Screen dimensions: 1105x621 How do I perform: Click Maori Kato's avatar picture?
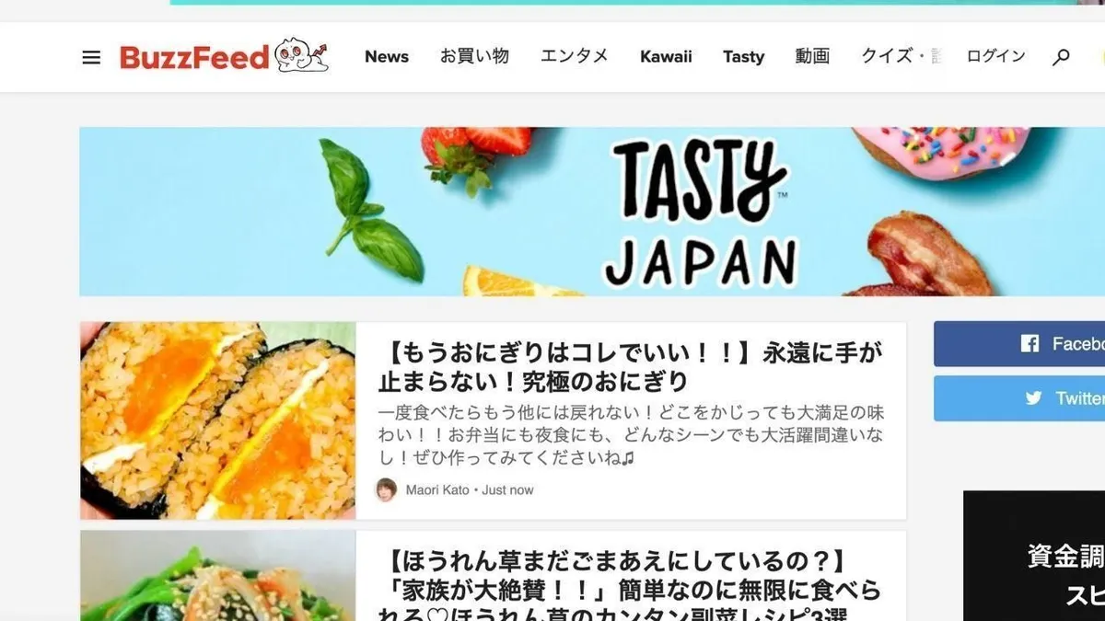(x=386, y=489)
